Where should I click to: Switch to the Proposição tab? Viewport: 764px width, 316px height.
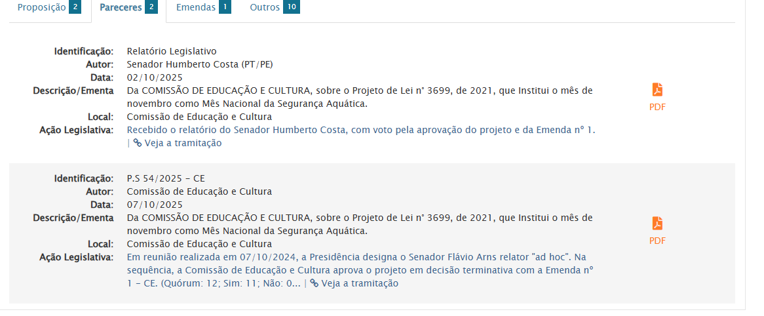[x=42, y=8]
